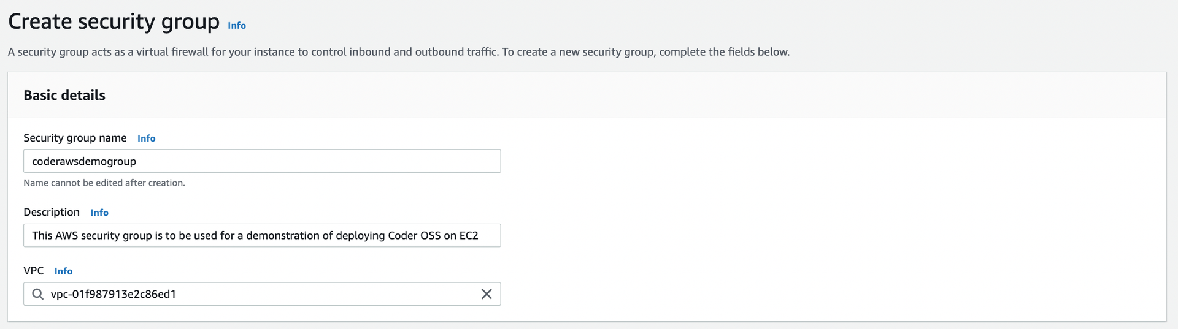
Task: Click 'This AWS security group' at description start
Action: (92, 235)
